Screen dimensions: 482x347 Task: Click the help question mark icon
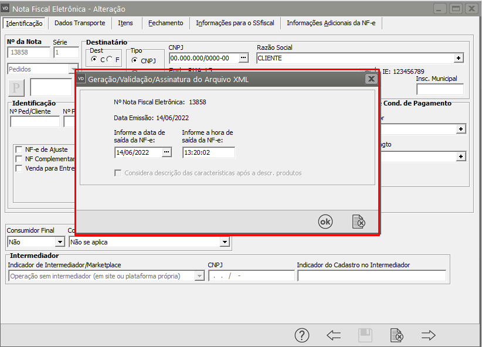[301, 335]
